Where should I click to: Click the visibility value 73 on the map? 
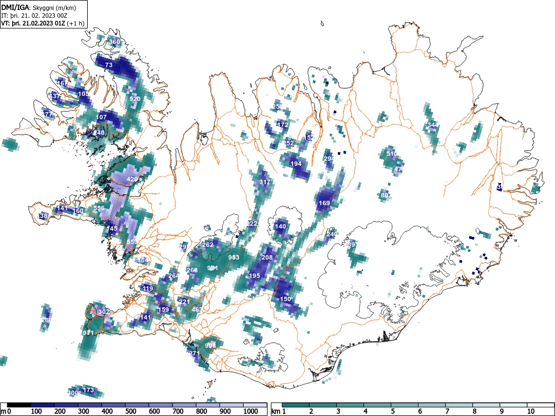[109, 65]
